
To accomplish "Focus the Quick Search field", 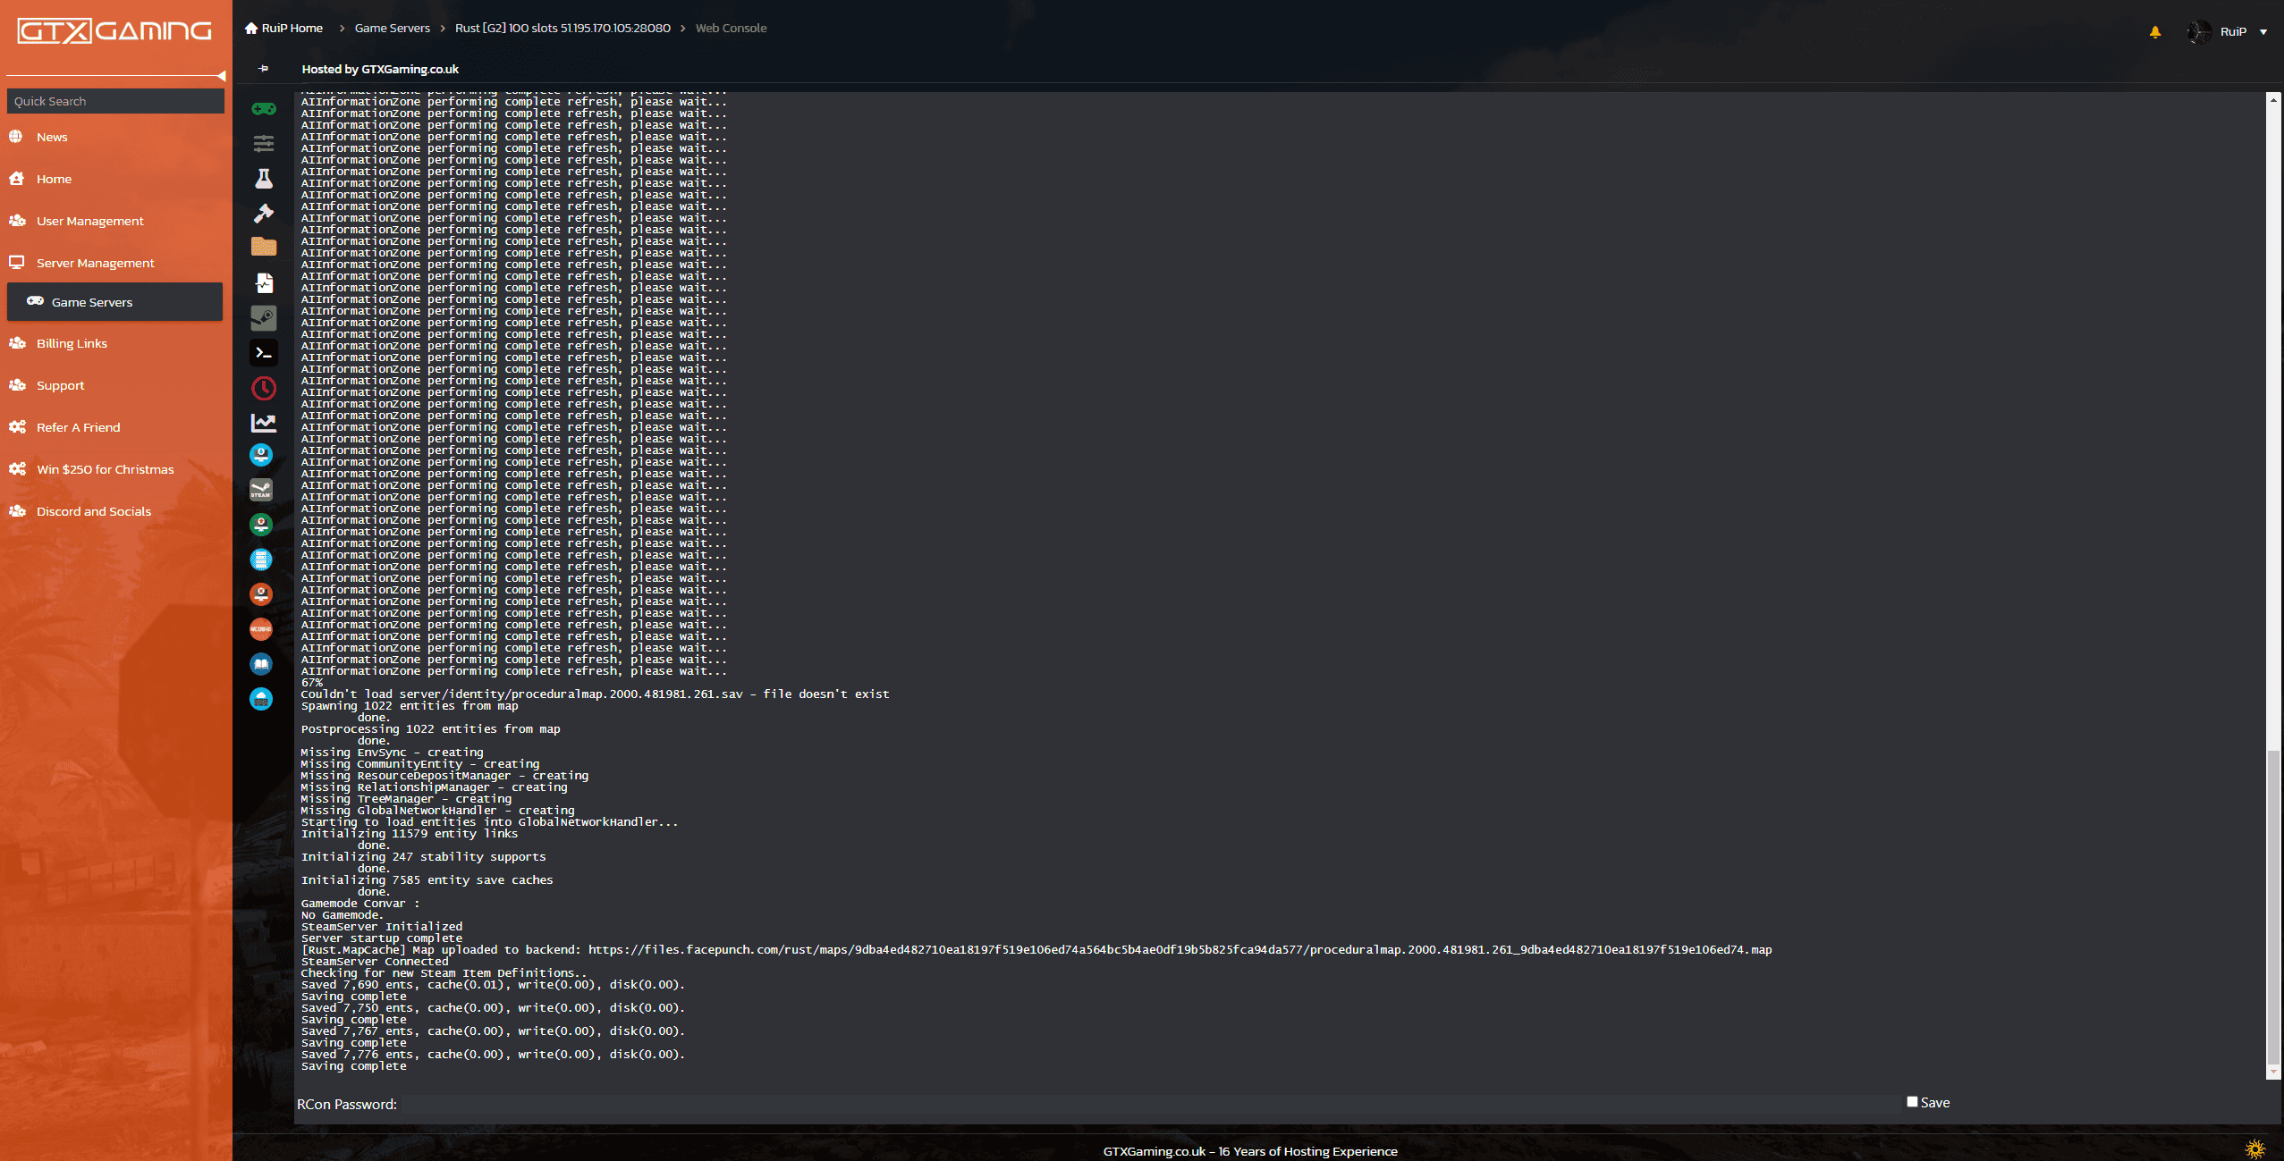I will point(115,101).
